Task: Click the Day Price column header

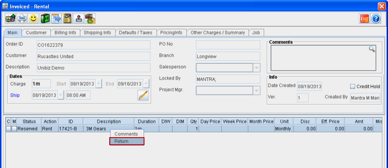Action: pyautogui.click(x=210, y=122)
